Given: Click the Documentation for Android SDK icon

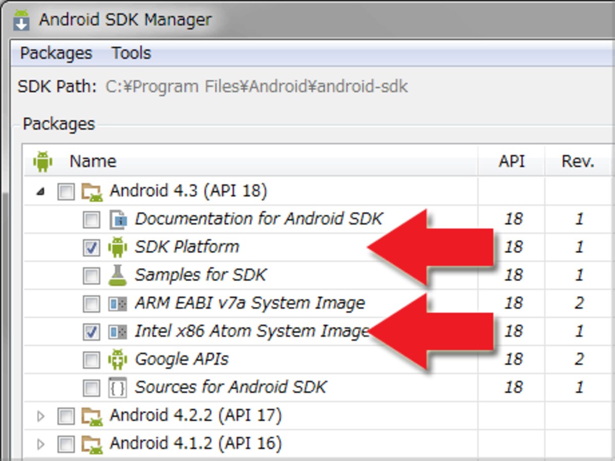Looking at the screenshot, I should click(118, 220).
